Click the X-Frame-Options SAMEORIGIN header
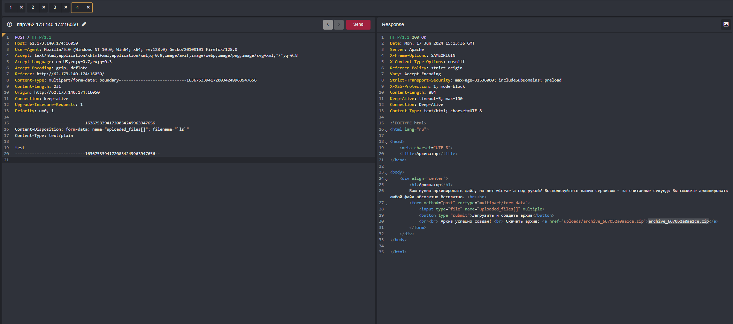The width and height of the screenshot is (733, 324). [x=422, y=55]
